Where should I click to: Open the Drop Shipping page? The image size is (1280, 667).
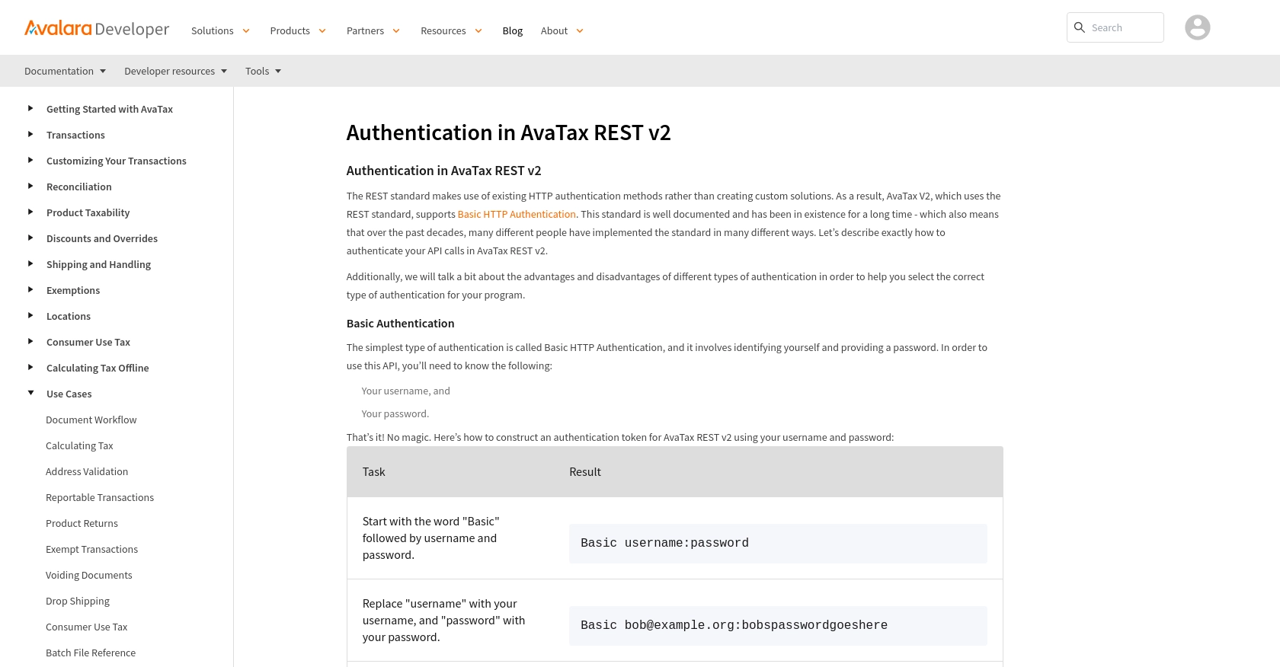pos(78,601)
